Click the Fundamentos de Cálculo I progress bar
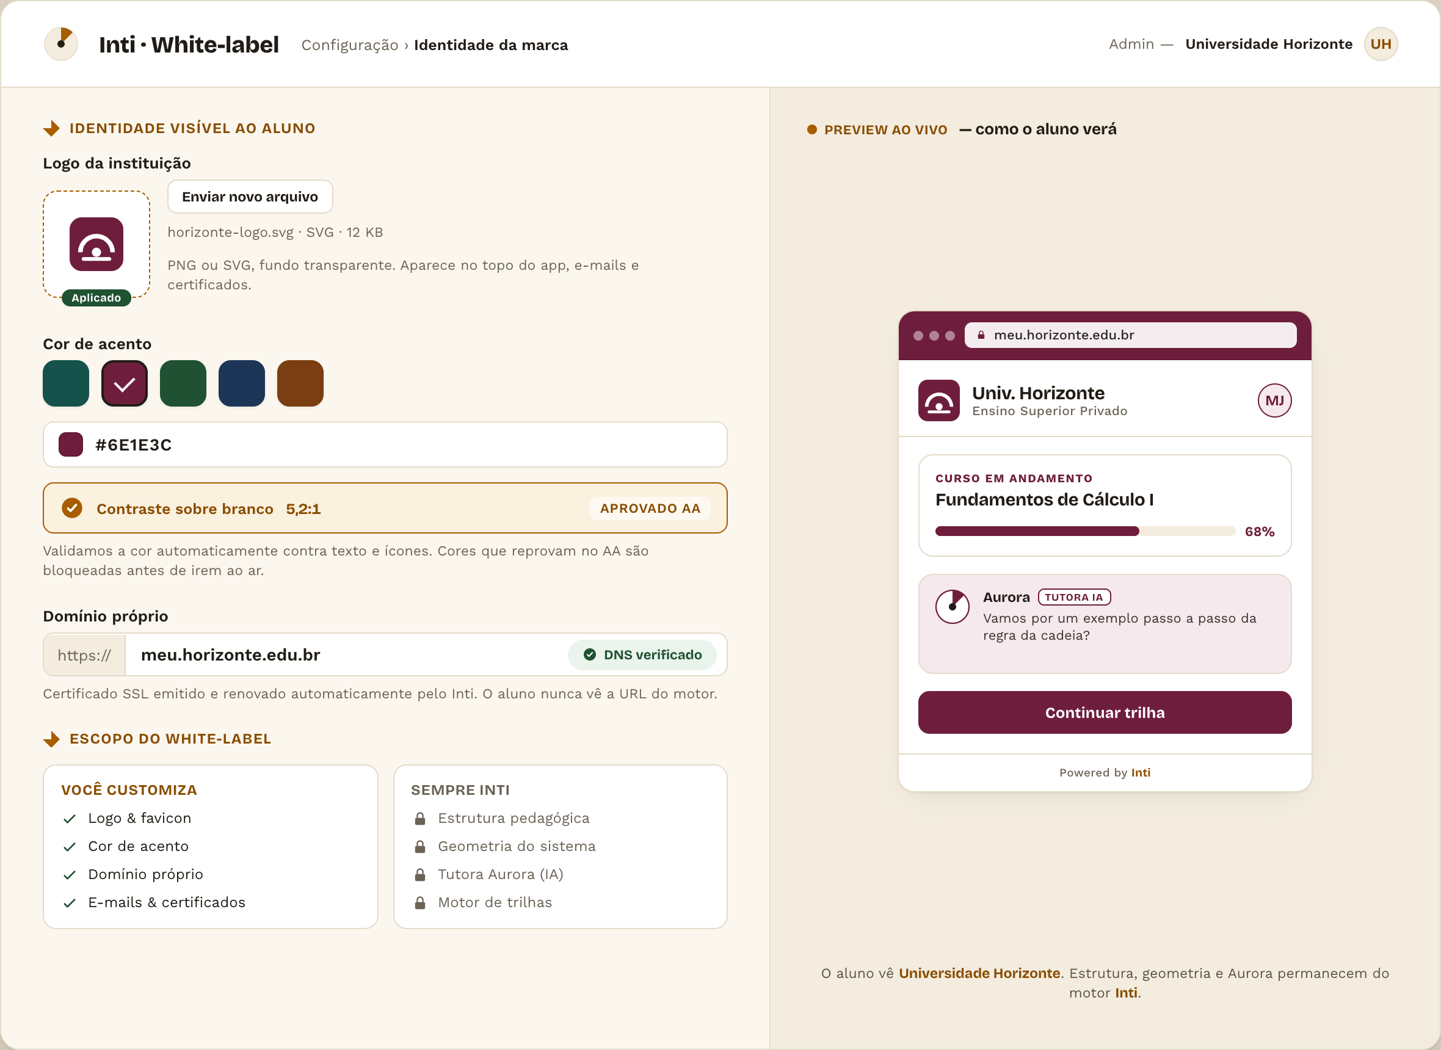The image size is (1441, 1050). pos(1085,531)
